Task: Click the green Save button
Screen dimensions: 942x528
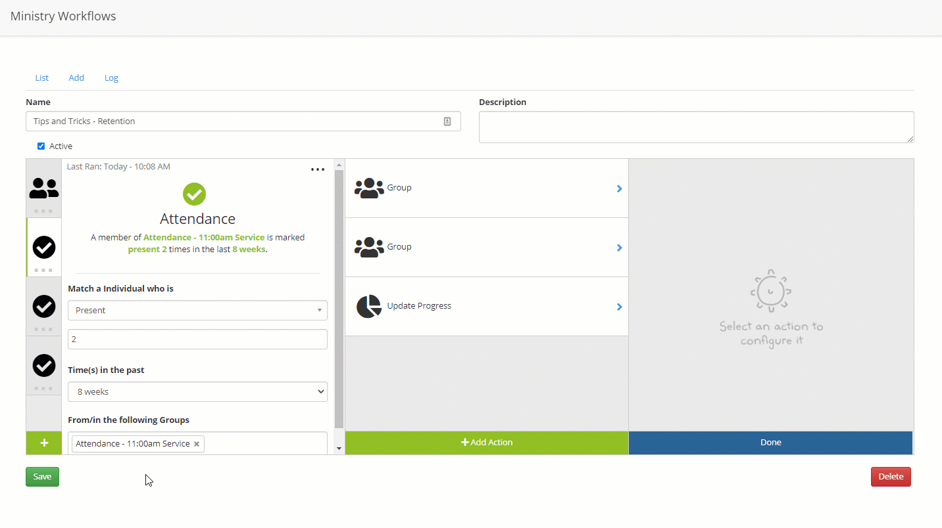Action: (42, 477)
